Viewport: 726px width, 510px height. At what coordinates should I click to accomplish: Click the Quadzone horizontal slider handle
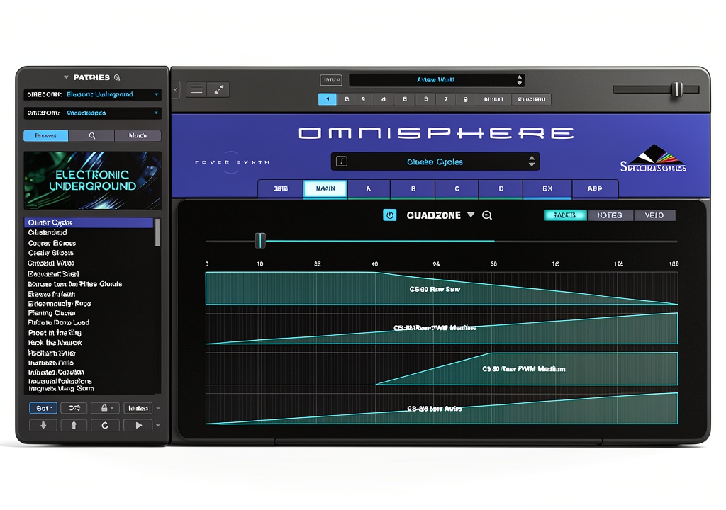[260, 241]
